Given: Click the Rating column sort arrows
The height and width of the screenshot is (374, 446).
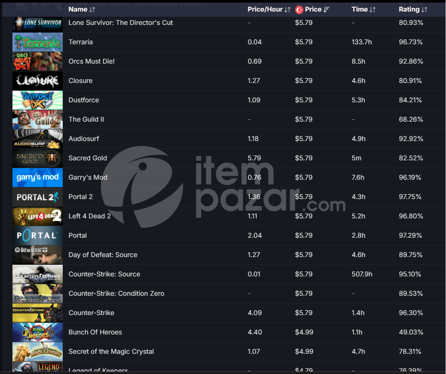Looking at the screenshot, I should [x=425, y=10].
